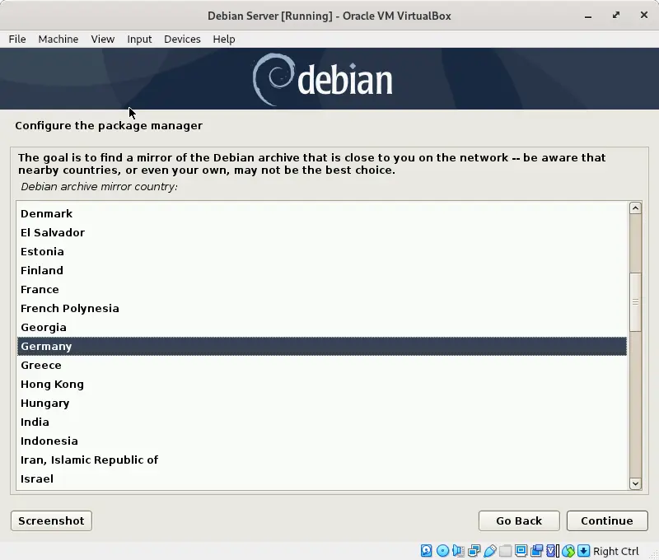Select Greece as mirror country
Viewport: 659px width, 560px height.
pyautogui.click(x=322, y=365)
